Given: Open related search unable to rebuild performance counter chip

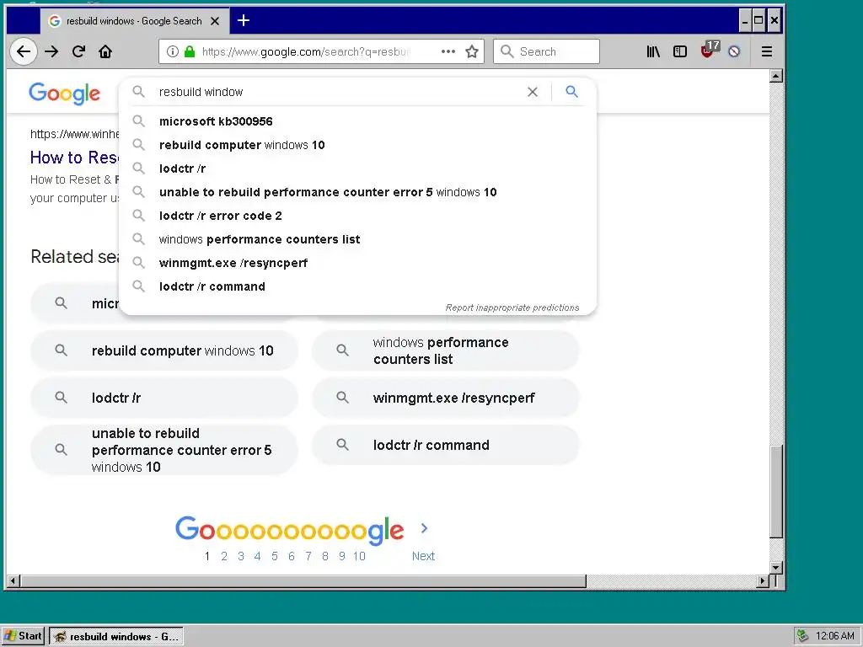Looking at the screenshot, I should point(164,450).
